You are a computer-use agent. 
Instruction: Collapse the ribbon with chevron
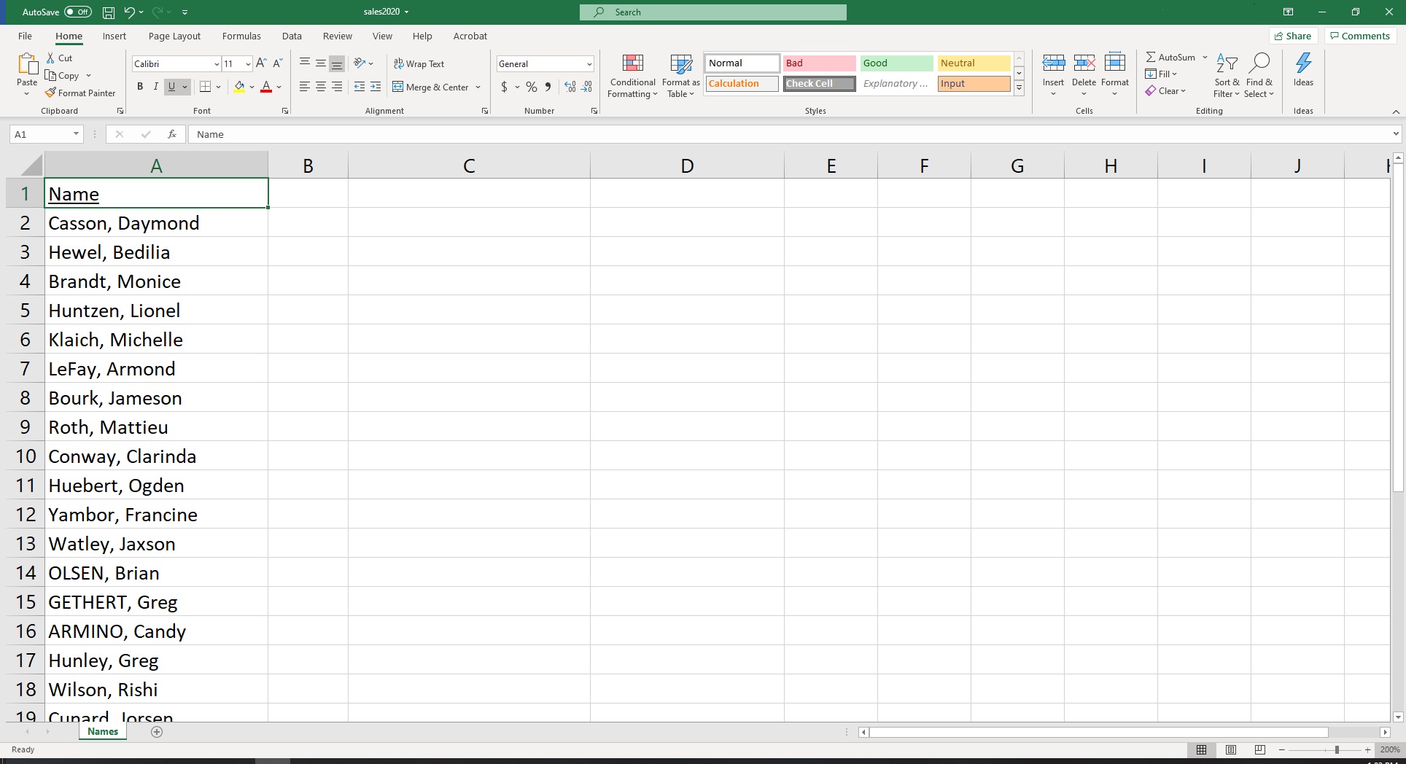[1396, 112]
